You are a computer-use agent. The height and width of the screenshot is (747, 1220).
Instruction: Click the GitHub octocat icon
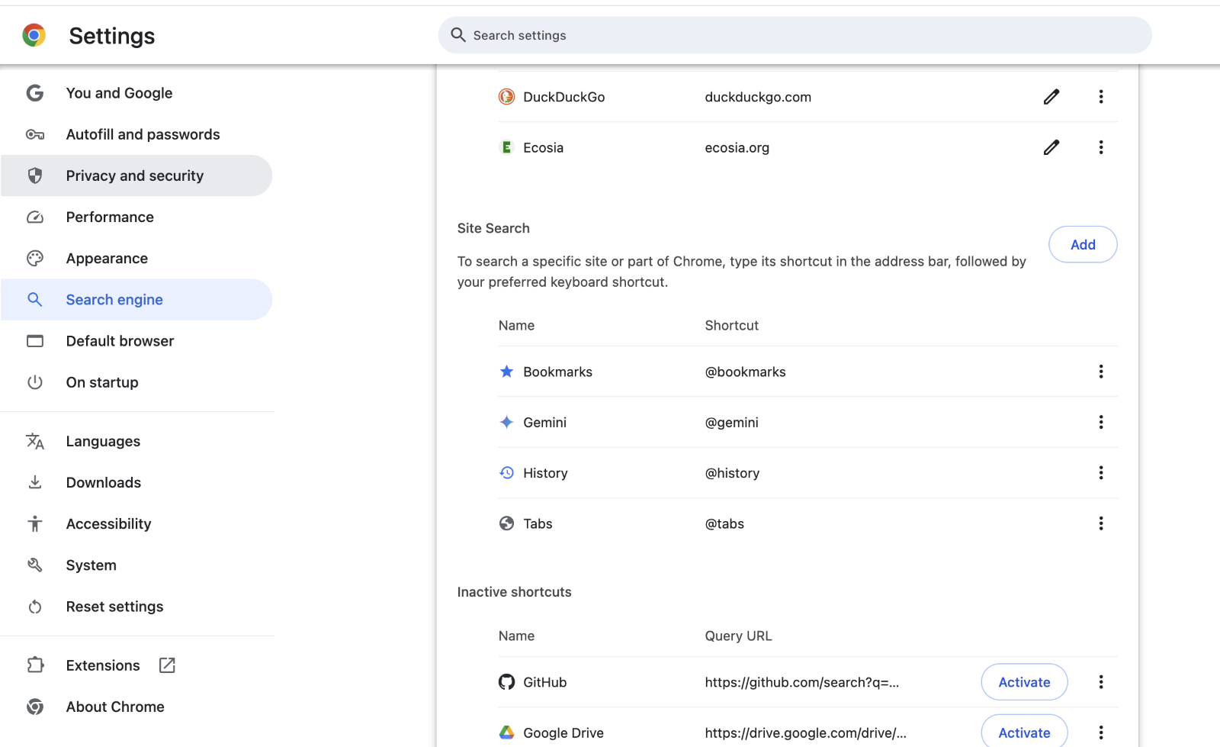tap(506, 682)
